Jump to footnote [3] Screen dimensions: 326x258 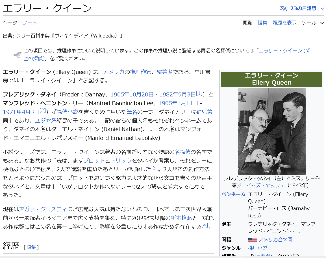click(155, 168)
